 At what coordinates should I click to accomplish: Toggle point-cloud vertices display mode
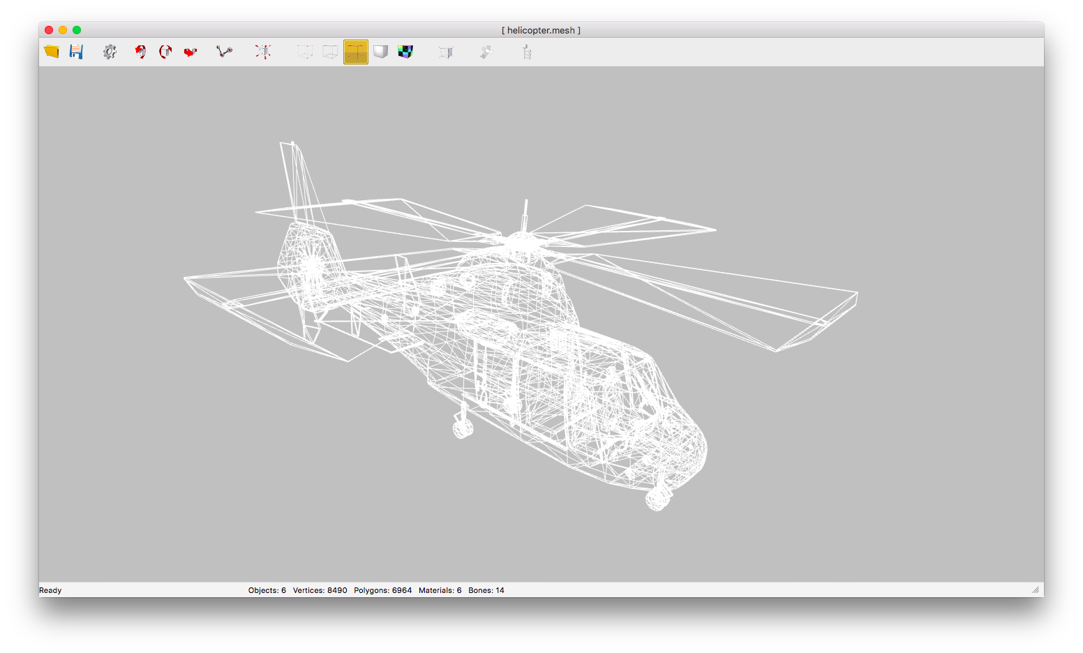click(305, 52)
